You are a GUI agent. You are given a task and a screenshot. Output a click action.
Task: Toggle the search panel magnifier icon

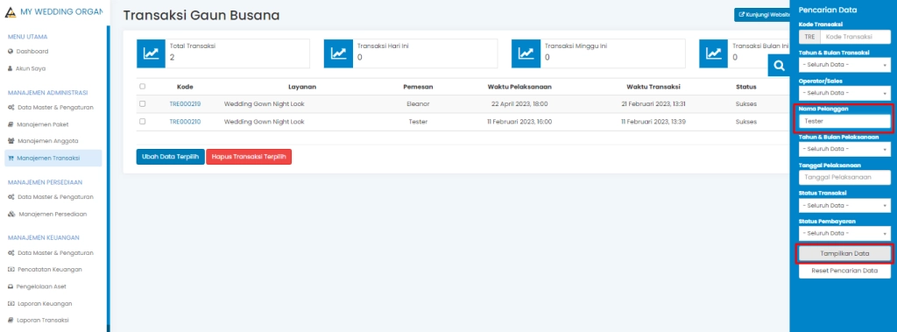coord(779,66)
